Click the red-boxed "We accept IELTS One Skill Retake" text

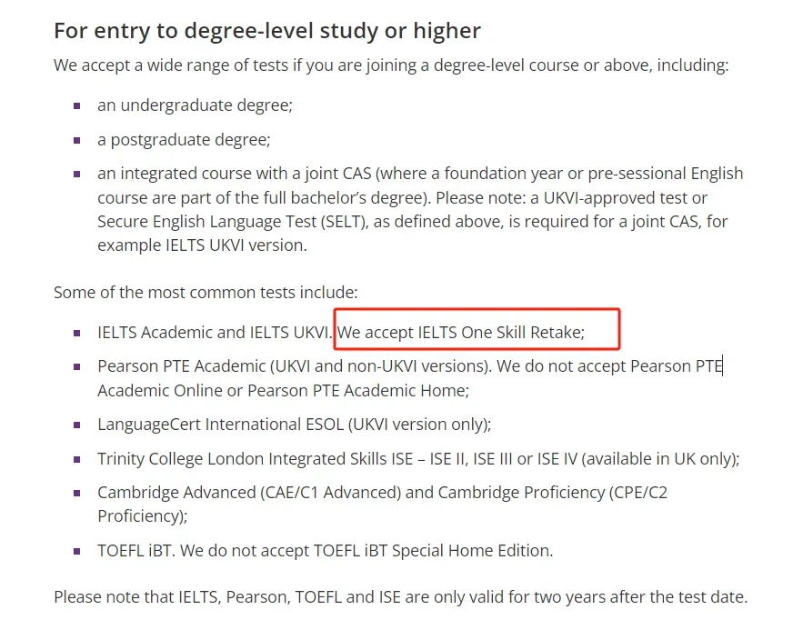[461, 332]
